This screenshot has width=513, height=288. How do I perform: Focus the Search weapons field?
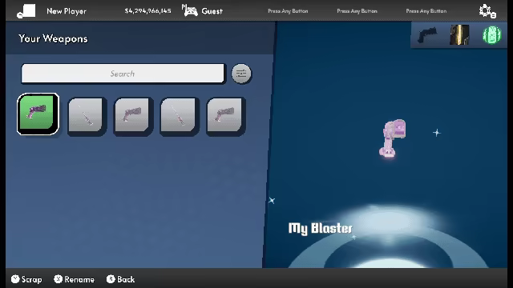[123, 74]
